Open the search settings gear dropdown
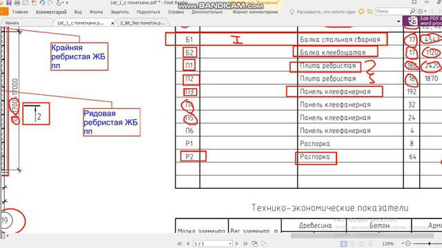Screen dimensions: 442x248 coord(422,11)
